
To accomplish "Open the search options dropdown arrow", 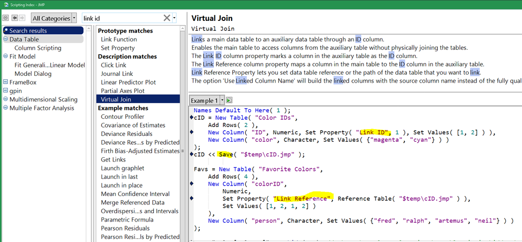I will pos(175,18).
